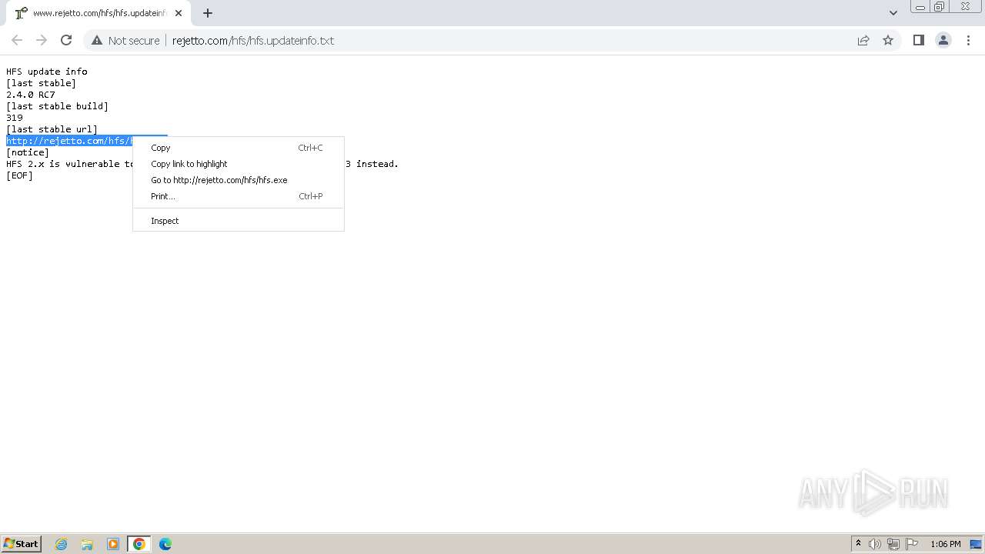Viewport: 985px width, 554px height.
Task: Click the '[last stable]' line
Action: point(42,83)
